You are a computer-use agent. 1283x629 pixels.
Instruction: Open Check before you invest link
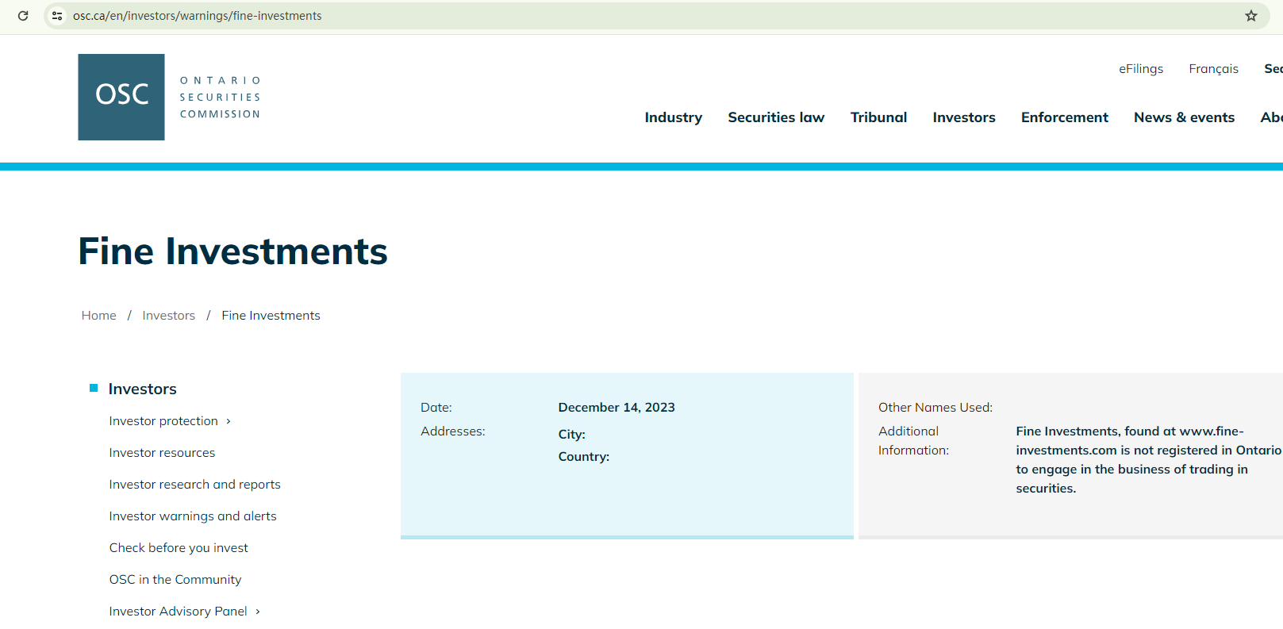click(x=179, y=548)
